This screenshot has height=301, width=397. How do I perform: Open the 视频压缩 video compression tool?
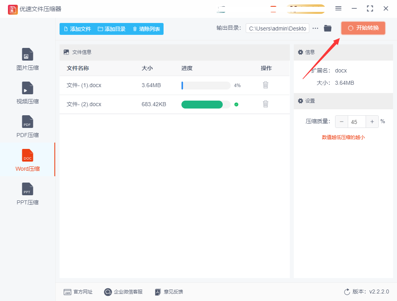point(27,93)
